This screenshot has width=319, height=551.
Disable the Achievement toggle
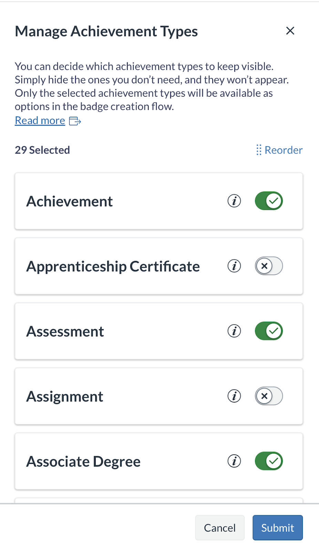pos(269,201)
